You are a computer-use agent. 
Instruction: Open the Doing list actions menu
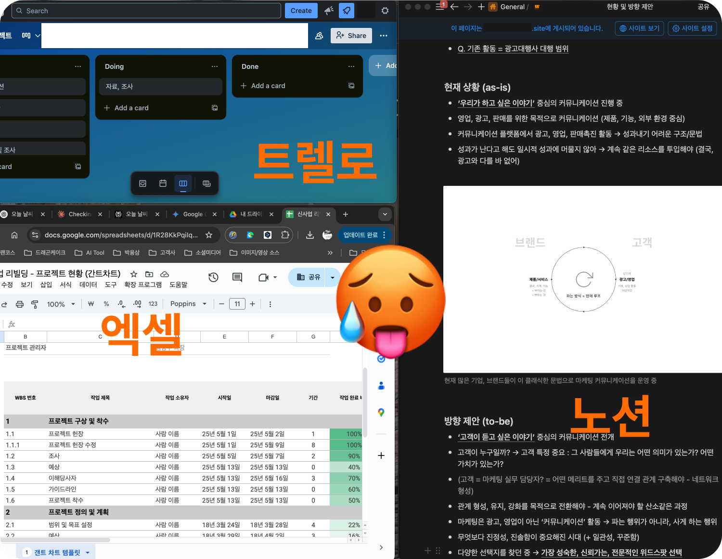tap(215, 66)
